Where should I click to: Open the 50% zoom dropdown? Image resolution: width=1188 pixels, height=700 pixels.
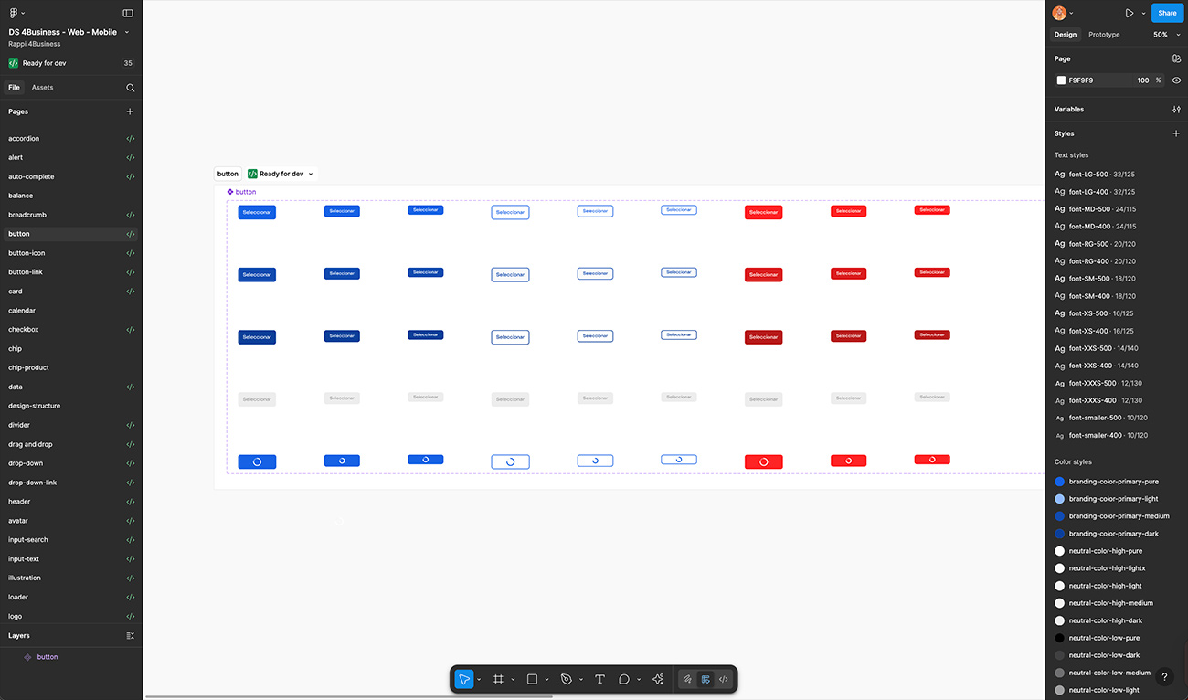tap(1164, 35)
